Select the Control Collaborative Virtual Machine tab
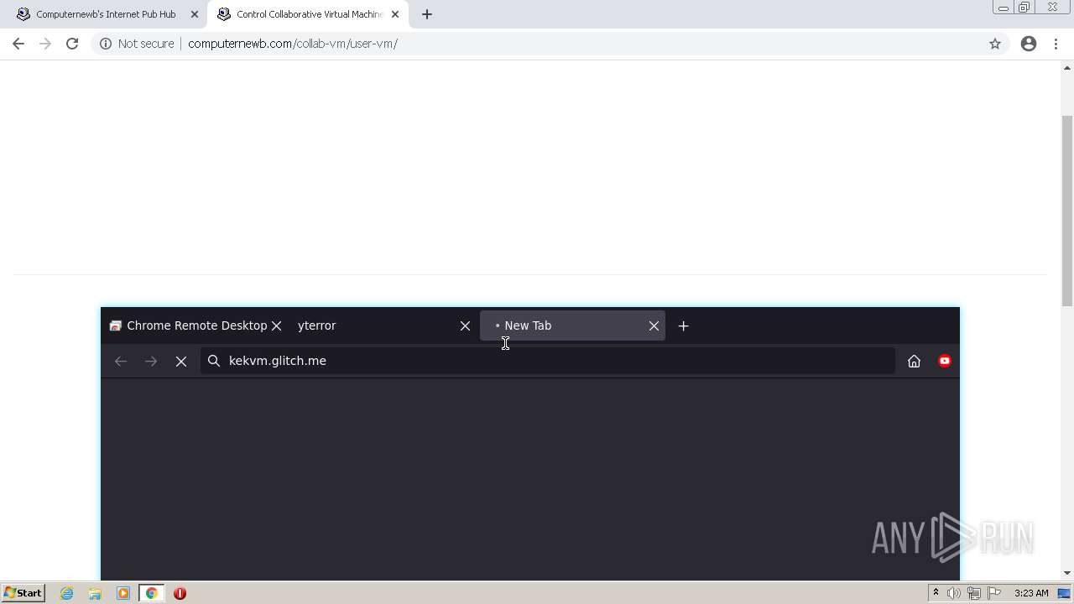The height and width of the screenshot is (604, 1074). 309,14
